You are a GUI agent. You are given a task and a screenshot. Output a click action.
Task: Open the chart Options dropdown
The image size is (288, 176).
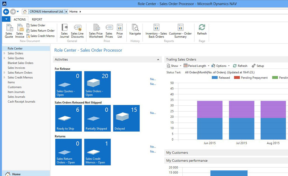click(220, 66)
